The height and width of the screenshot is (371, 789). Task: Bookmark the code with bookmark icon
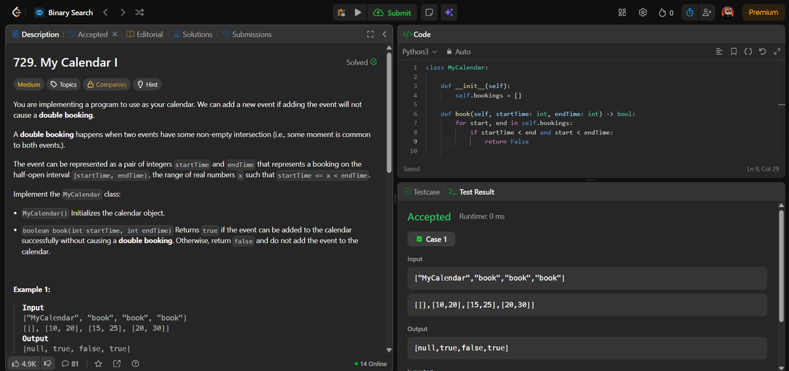click(734, 51)
